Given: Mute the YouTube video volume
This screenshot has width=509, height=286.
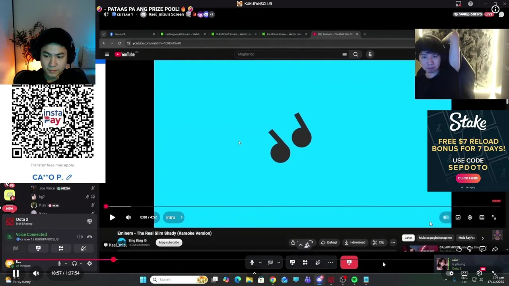Looking at the screenshot, I should tap(128, 217).
